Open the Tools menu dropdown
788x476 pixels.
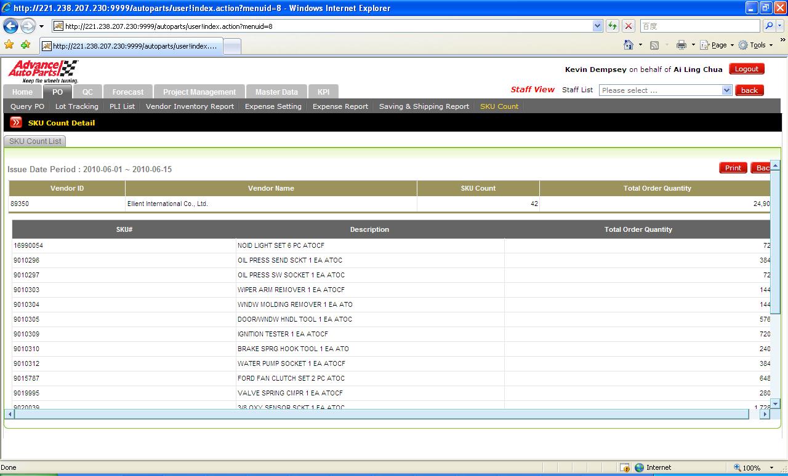click(x=755, y=45)
